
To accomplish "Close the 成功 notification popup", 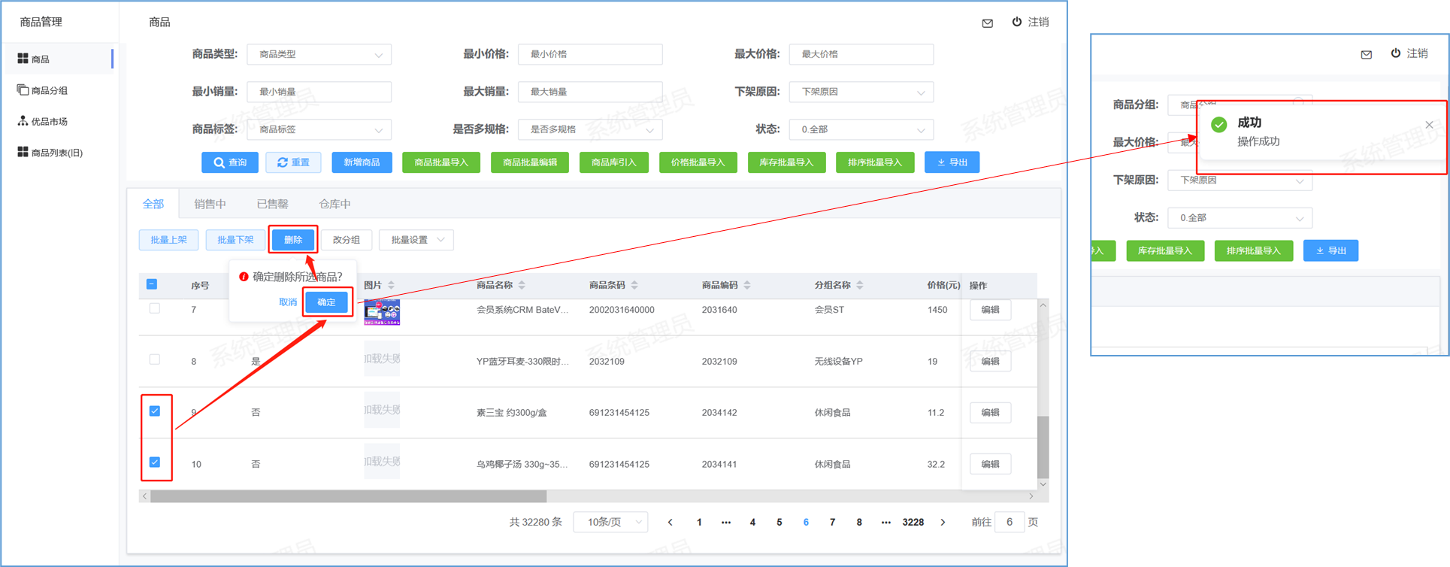I will (1429, 125).
